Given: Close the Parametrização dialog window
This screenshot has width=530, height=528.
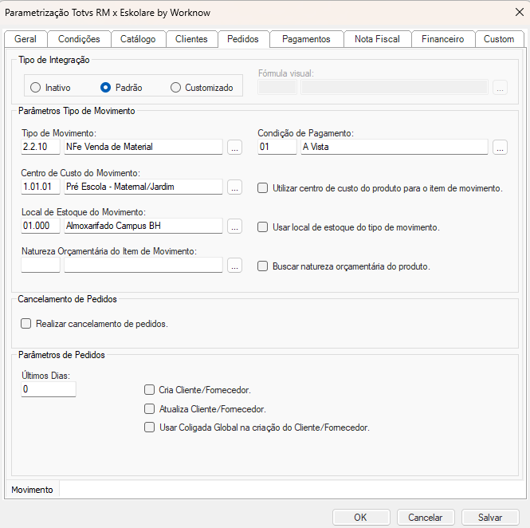Looking at the screenshot, I should [510, 12].
